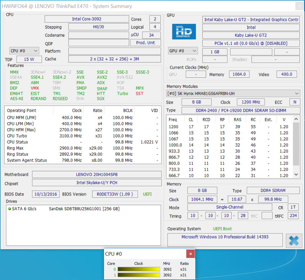Close the System Summary window from the title bar
Image resolution: width=305 pixels, height=280 pixels.
300,6
